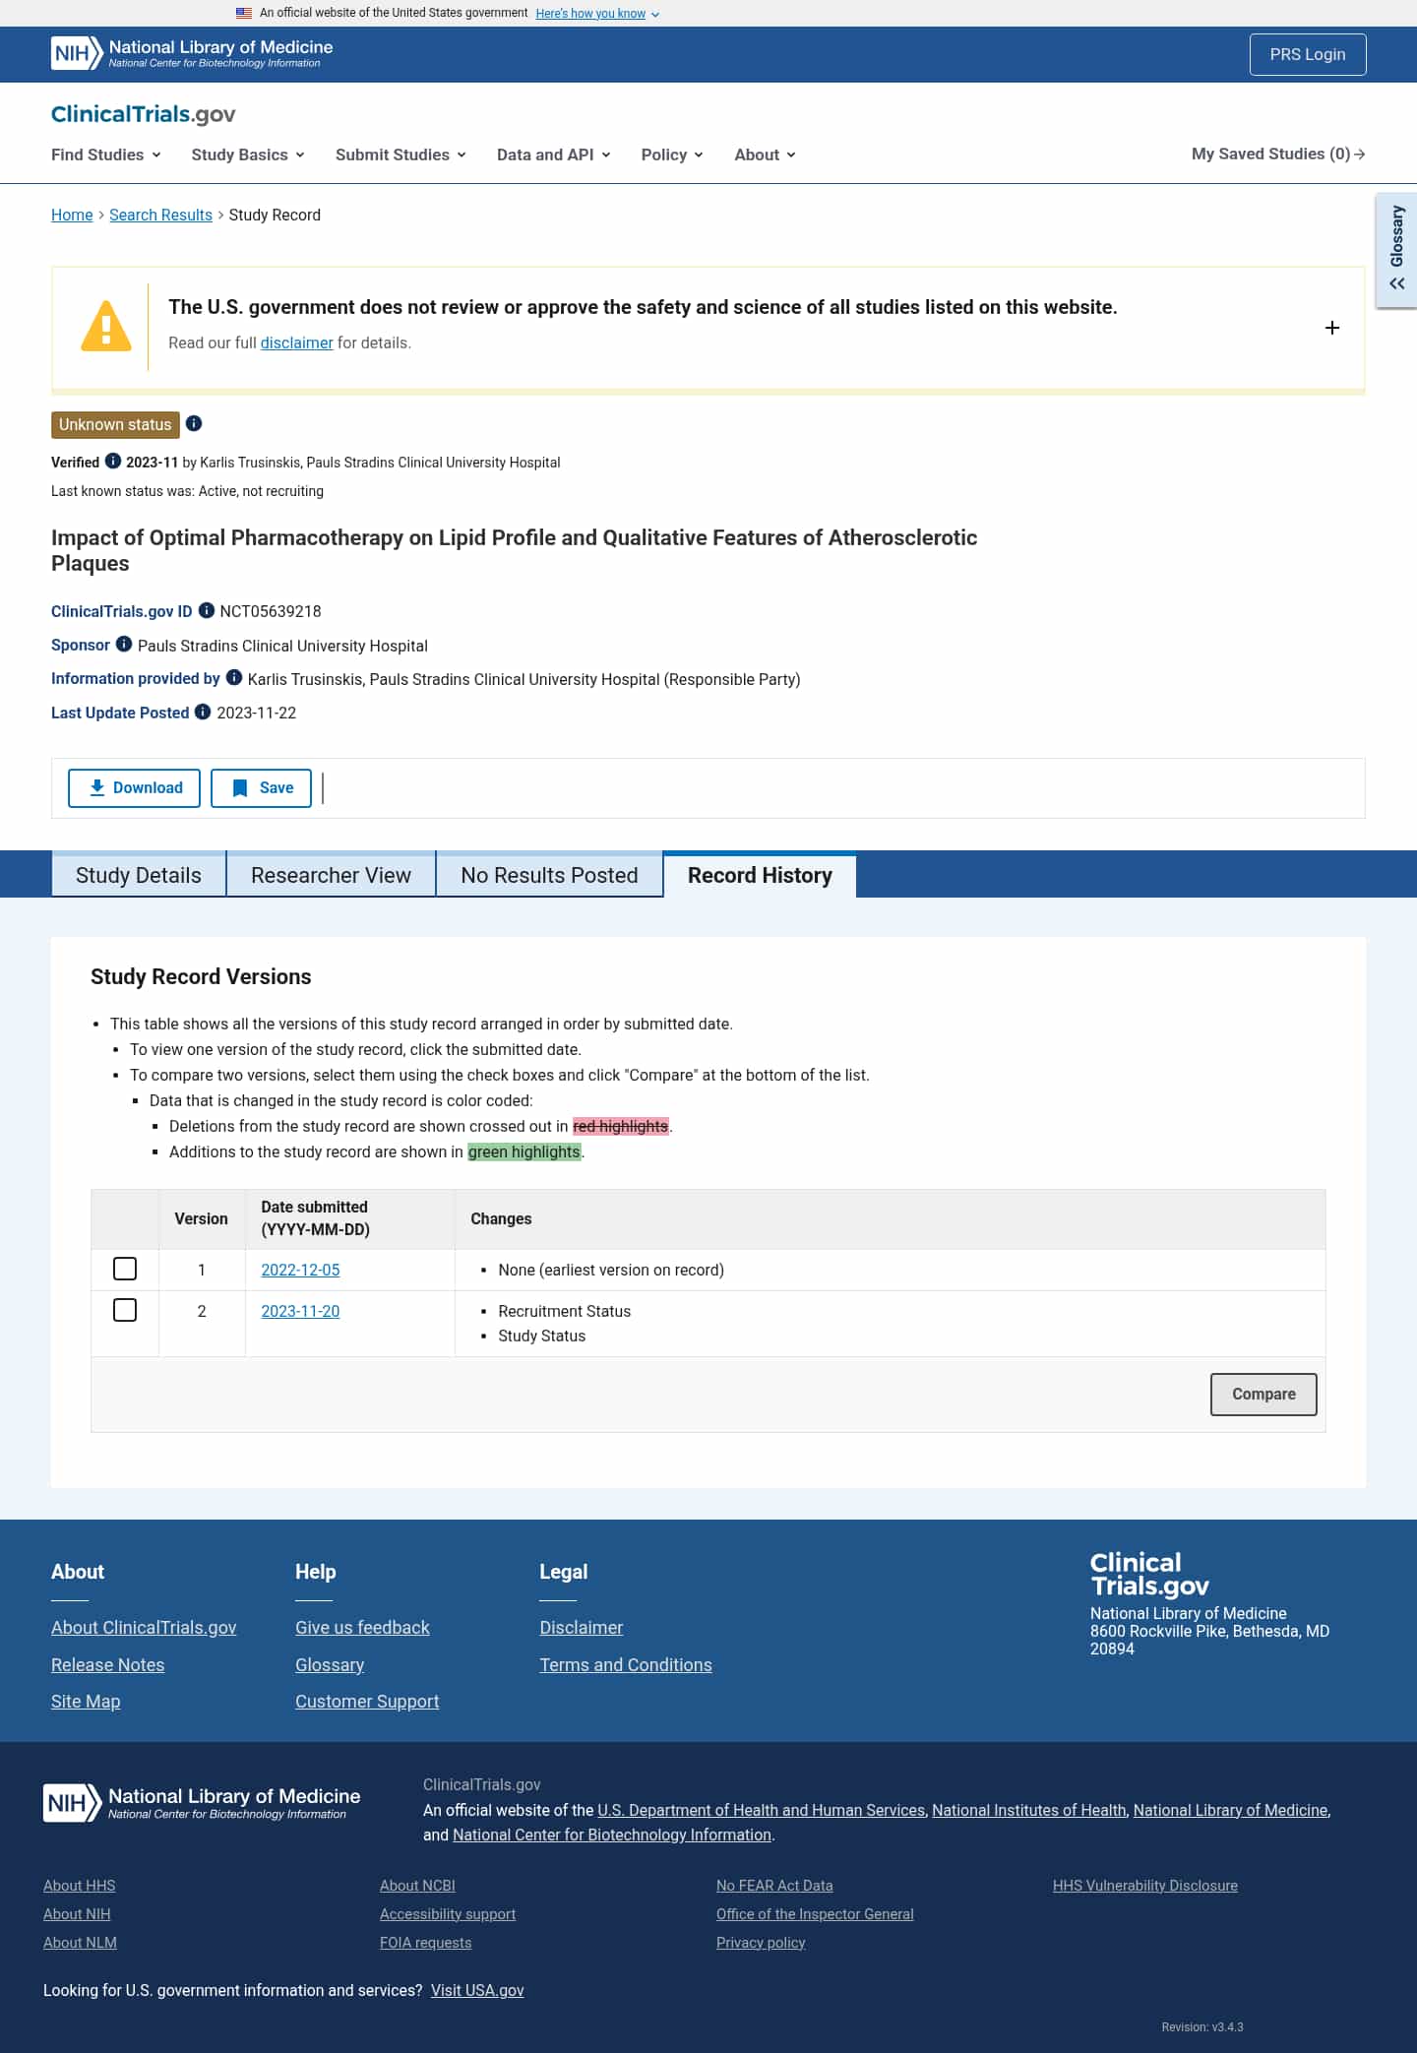This screenshot has width=1417, height=2053.
Task: Click the ClinicalTrials.gov site logo
Action: 144,114
